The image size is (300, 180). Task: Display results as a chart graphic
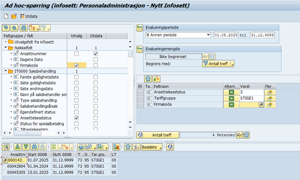(x=116, y=147)
